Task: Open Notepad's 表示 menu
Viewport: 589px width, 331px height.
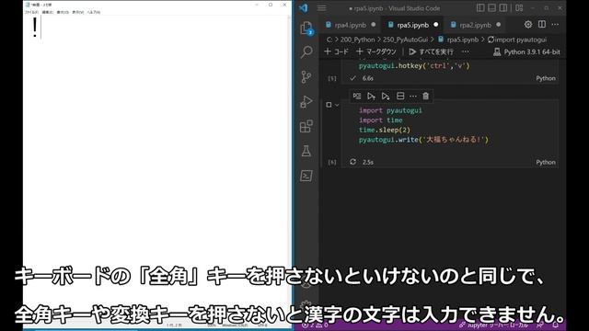Action: tap(77, 12)
